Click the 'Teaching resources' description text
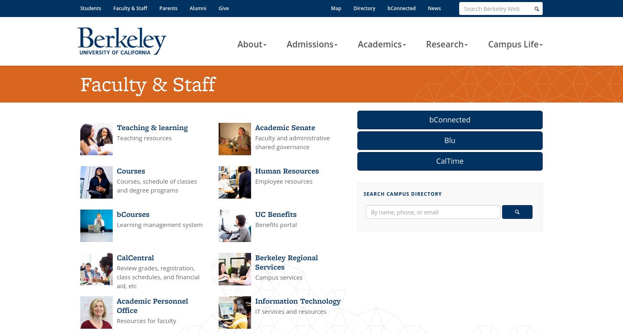 [x=144, y=138]
